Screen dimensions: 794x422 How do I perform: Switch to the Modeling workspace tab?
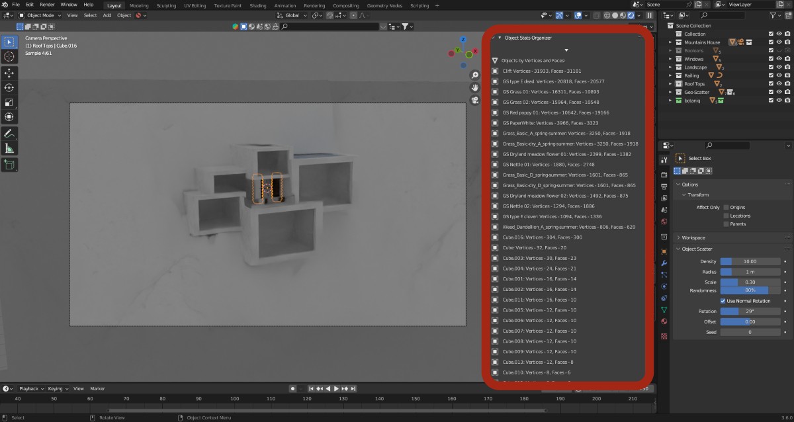(x=139, y=5)
